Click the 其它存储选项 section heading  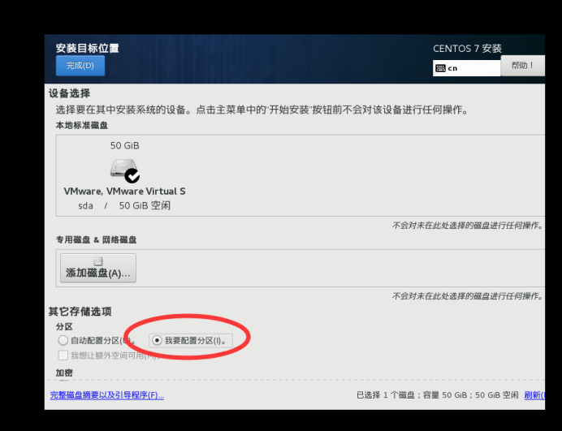[x=80, y=312]
